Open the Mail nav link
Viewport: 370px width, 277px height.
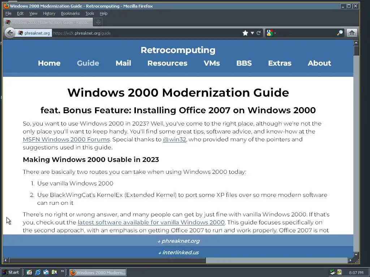pyautogui.click(x=123, y=63)
